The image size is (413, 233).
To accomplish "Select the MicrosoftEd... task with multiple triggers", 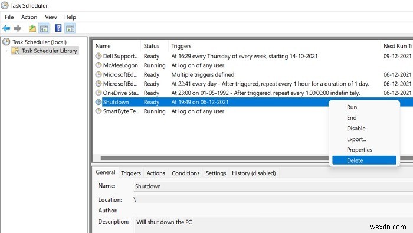I will point(120,74).
